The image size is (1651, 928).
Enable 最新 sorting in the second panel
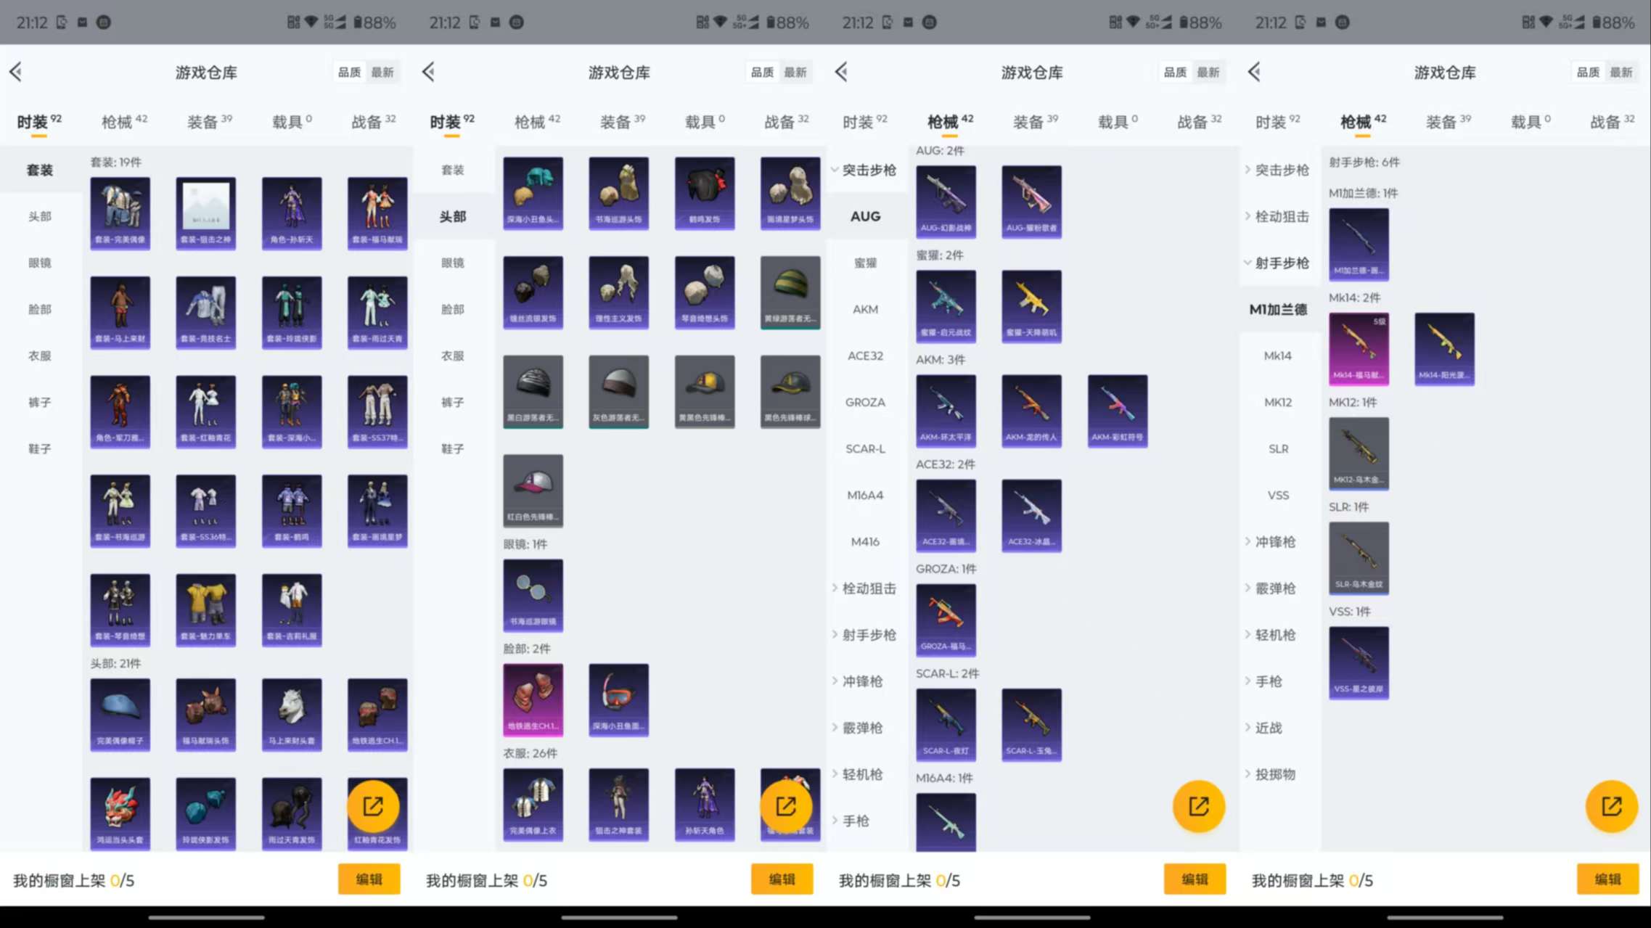point(796,72)
